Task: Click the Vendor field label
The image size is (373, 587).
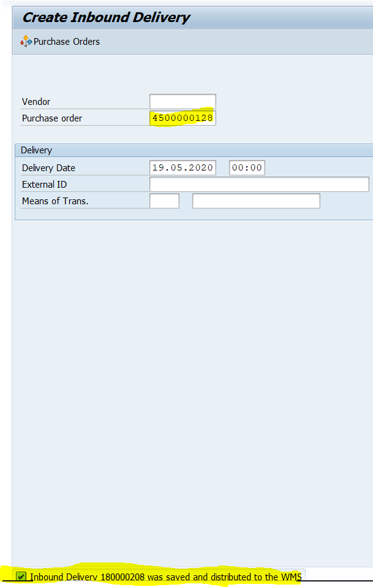Action: click(x=36, y=102)
